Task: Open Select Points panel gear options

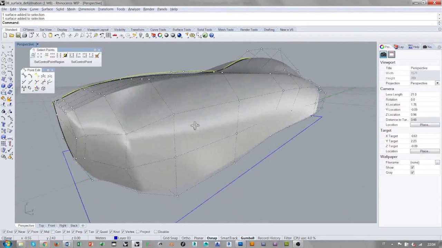Action: tap(95, 50)
